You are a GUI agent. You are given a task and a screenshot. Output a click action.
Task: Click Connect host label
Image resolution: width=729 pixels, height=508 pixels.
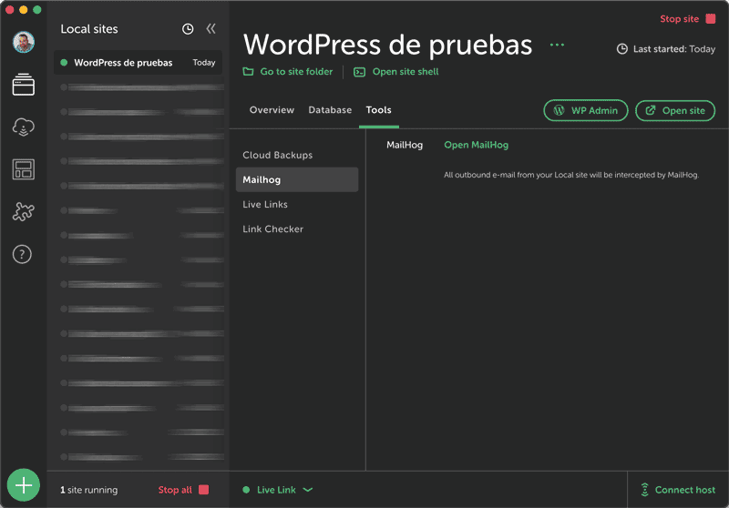click(685, 490)
